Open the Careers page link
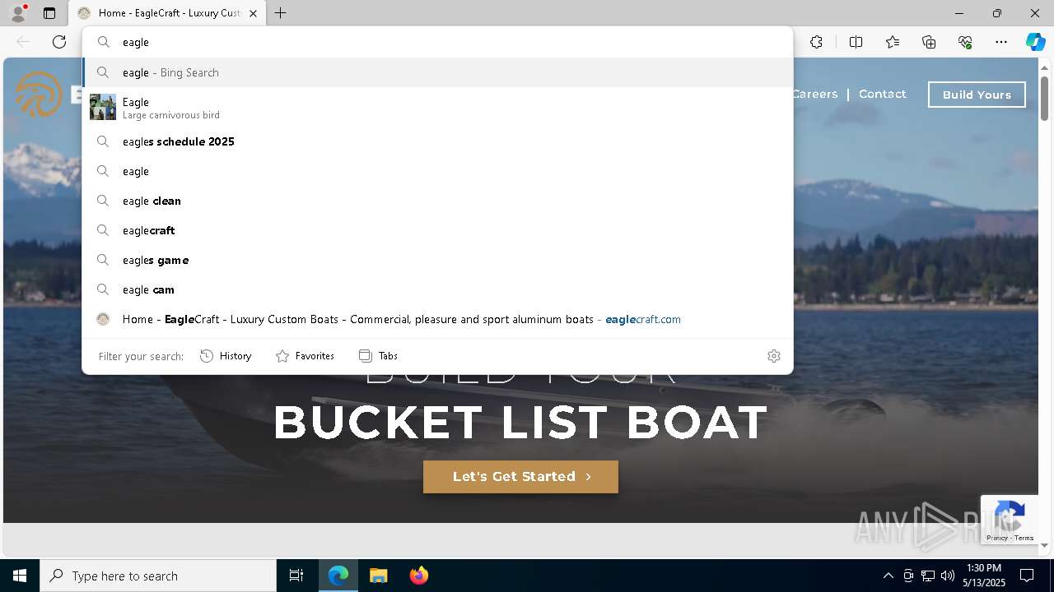The image size is (1054, 592). [815, 94]
